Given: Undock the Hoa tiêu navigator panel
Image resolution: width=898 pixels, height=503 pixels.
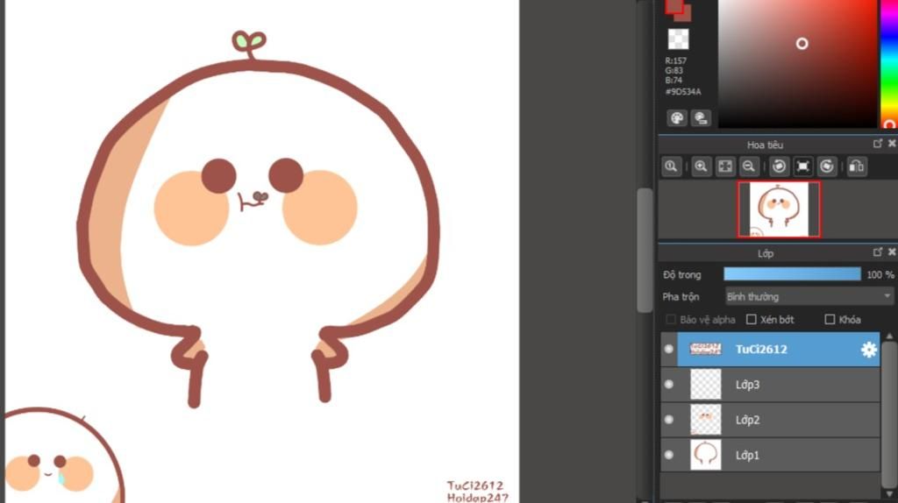Looking at the screenshot, I should (x=878, y=144).
